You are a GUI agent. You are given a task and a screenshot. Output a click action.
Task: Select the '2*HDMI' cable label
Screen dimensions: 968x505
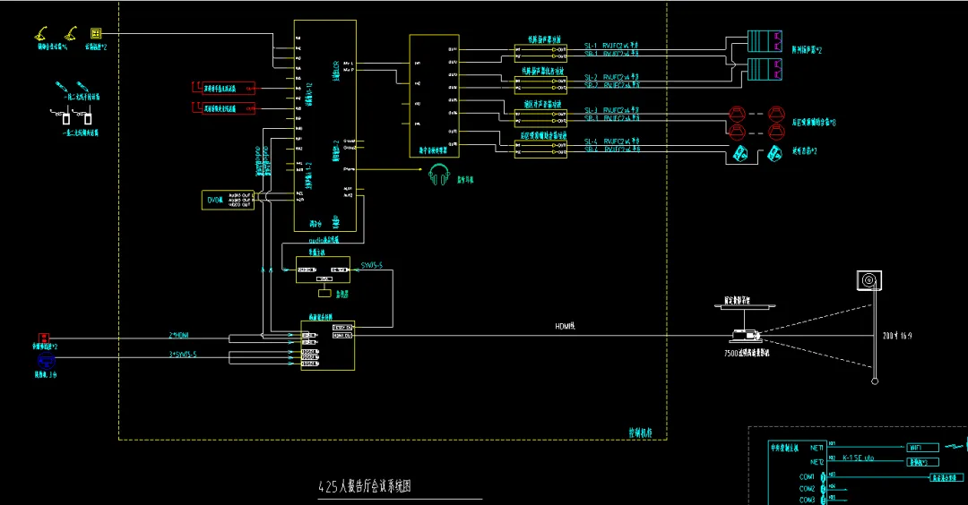coord(179,336)
